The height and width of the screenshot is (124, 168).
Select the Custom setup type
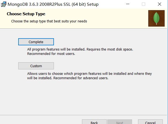tap(36, 66)
